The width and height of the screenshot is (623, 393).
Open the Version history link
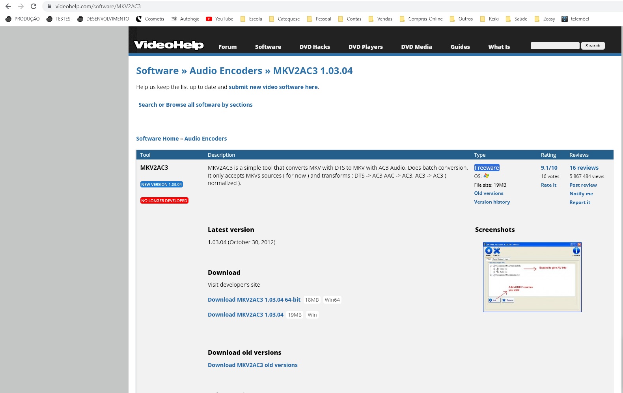tap(492, 202)
